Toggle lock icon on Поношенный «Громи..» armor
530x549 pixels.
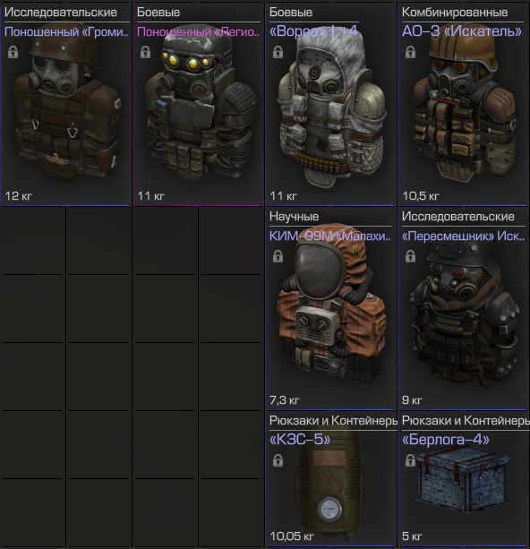[13, 53]
